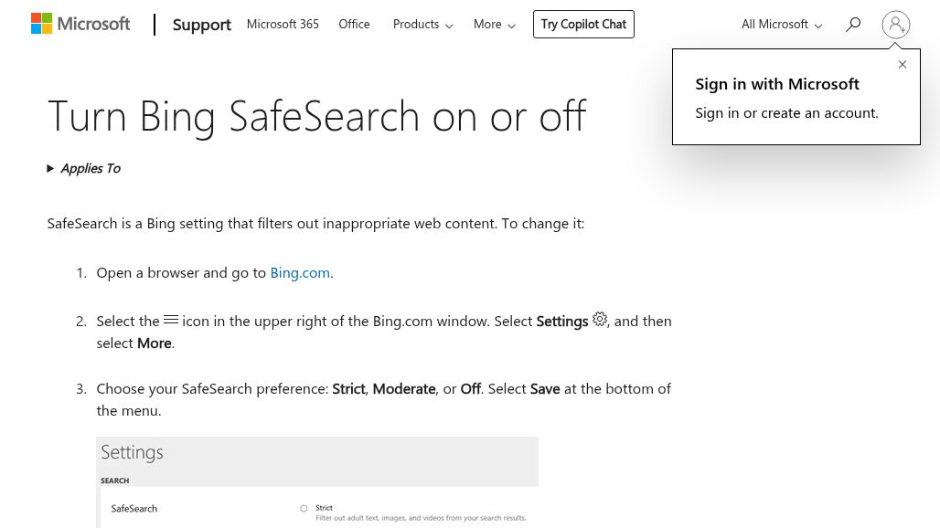This screenshot has width=940, height=528.
Task: Go to Microsoft 365 in the navigation
Action: (283, 25)
